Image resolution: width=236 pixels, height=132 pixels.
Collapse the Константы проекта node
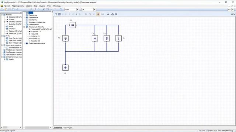tap(2, 45)
